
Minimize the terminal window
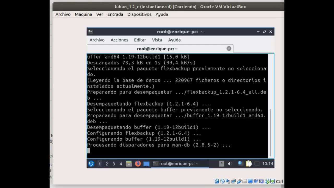(258, 32)
